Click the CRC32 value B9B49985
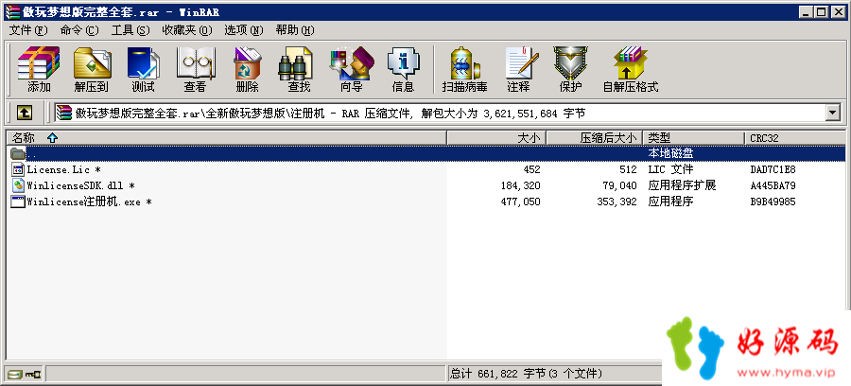The width and height of the screenshot is (851, 386). pyautogui.click(x=773, y=202)
